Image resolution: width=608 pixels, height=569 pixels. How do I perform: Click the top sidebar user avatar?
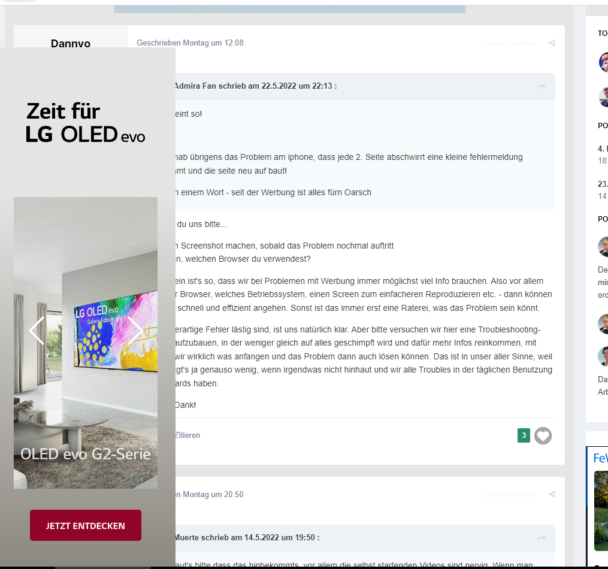[x=603, y=62]
